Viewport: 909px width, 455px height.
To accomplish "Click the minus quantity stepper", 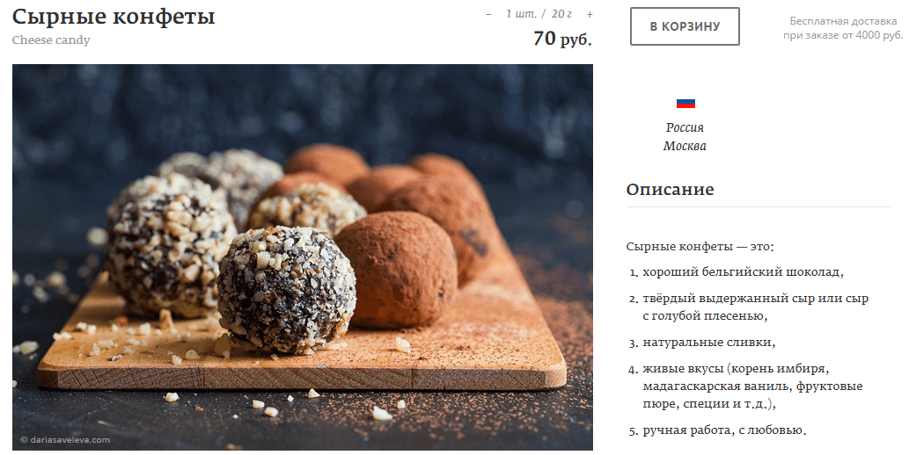I will click(488, 14).
